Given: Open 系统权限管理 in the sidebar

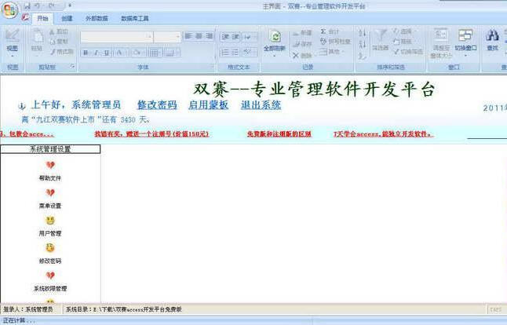Looking at the screenshot, I should (50, 276).
